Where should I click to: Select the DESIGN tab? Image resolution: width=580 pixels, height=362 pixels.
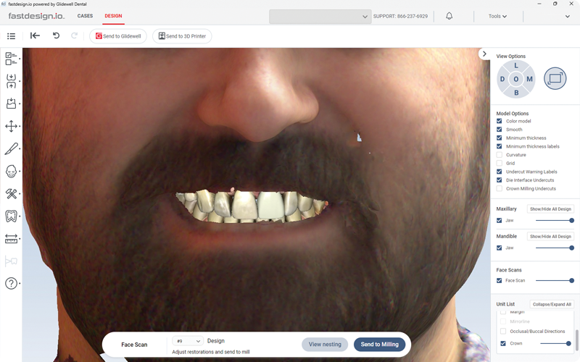[x=113, y=16]
